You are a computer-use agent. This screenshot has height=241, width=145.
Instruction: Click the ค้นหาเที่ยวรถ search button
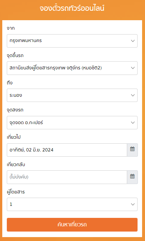point(72,225)
